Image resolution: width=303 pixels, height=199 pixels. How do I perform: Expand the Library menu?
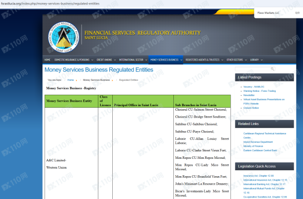click(x=256, y=60)
